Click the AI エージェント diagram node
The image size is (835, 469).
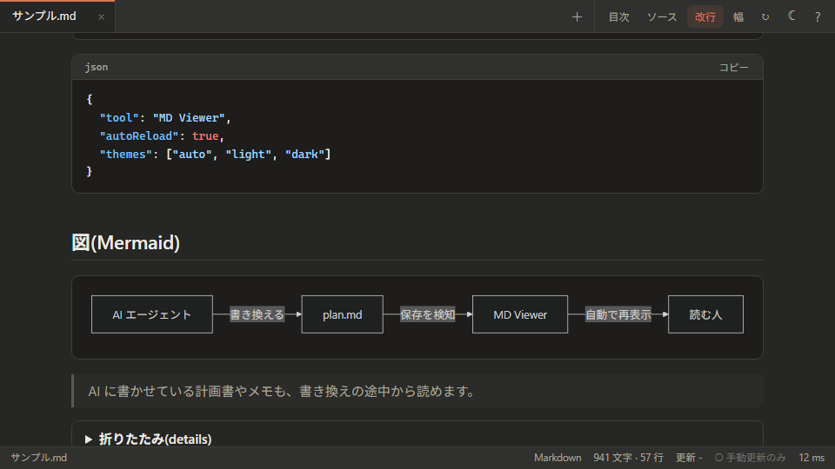pyautogui.click(x=151, y=314)
